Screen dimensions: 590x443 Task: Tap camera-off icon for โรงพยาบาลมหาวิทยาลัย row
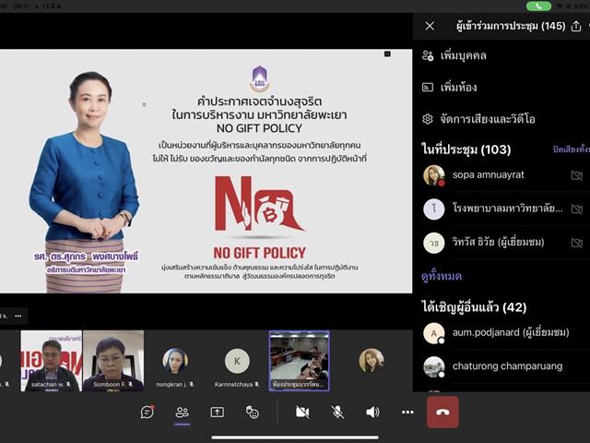[x=576, y=209]
